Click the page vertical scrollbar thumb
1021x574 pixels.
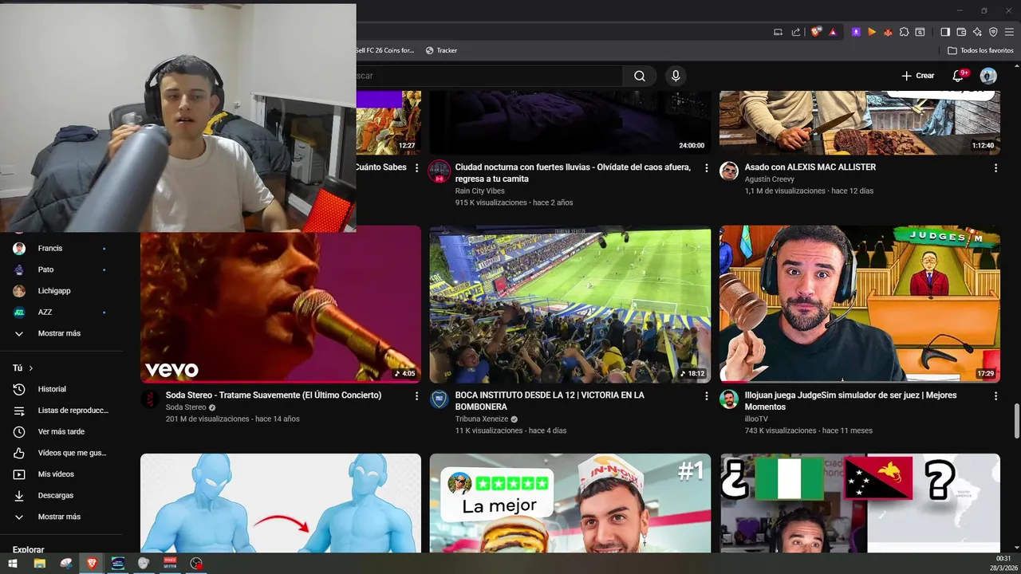tap(1016, 421)
